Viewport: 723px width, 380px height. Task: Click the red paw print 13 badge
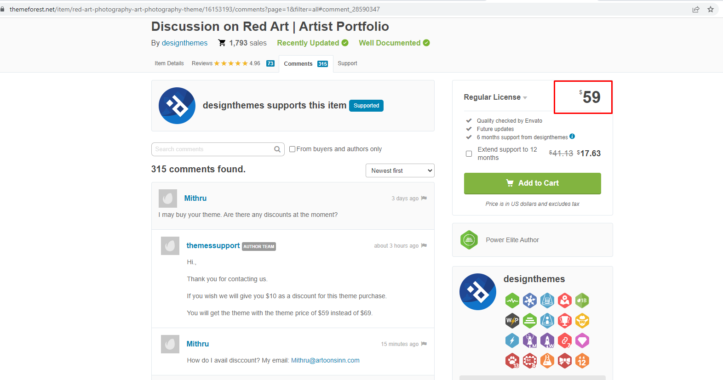(512, 361)
